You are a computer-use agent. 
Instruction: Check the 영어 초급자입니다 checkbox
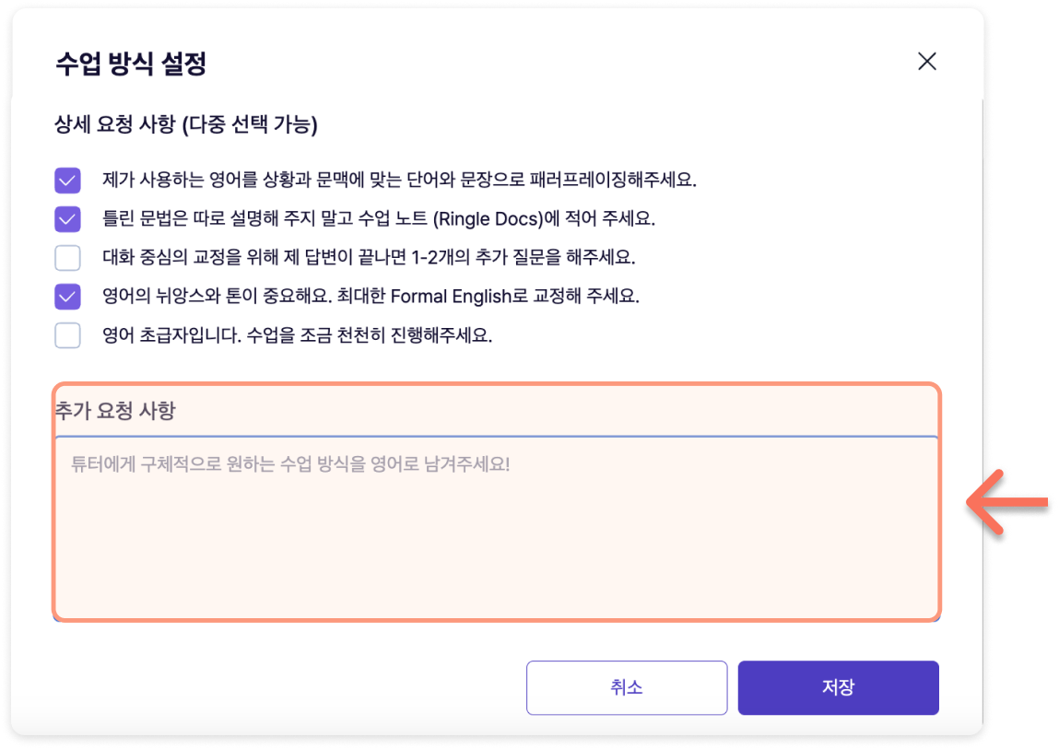[67, 335]
